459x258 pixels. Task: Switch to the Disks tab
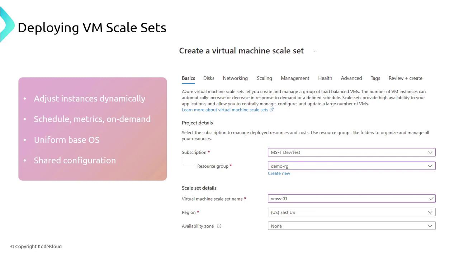click(x=209, y=78)
